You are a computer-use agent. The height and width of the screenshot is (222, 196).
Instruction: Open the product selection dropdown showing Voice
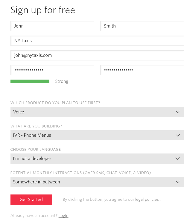90,112
